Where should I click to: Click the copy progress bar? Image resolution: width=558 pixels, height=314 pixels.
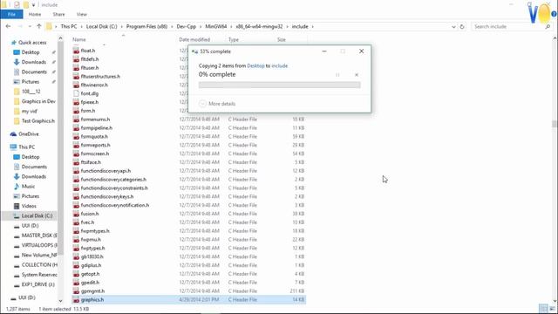279,85
